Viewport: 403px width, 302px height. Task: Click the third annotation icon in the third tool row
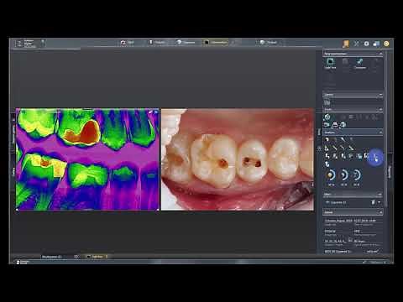click(343, 156)
